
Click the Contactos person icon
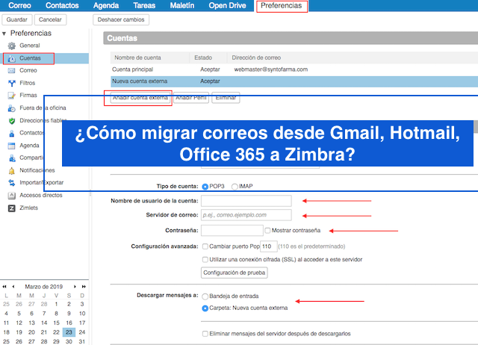pyautogui.click(x=12, y=133)
